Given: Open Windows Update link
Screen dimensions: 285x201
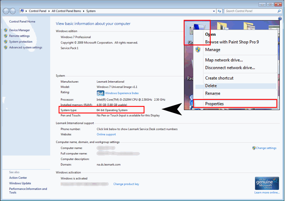Looking at the screenshot, I should point(20,183).
